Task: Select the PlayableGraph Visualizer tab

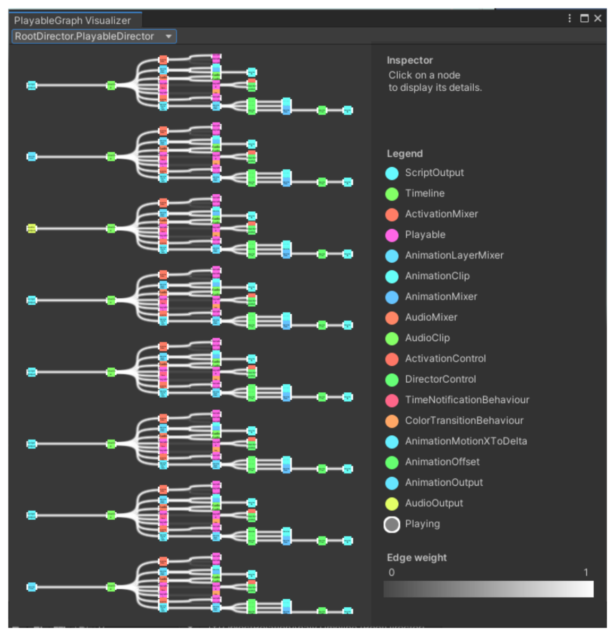Action: tap(73, 20)
